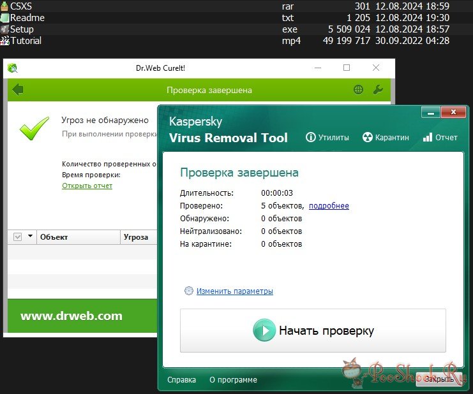
Task: Open the Dr.Web language globe icon
Action: click(358, 89)
